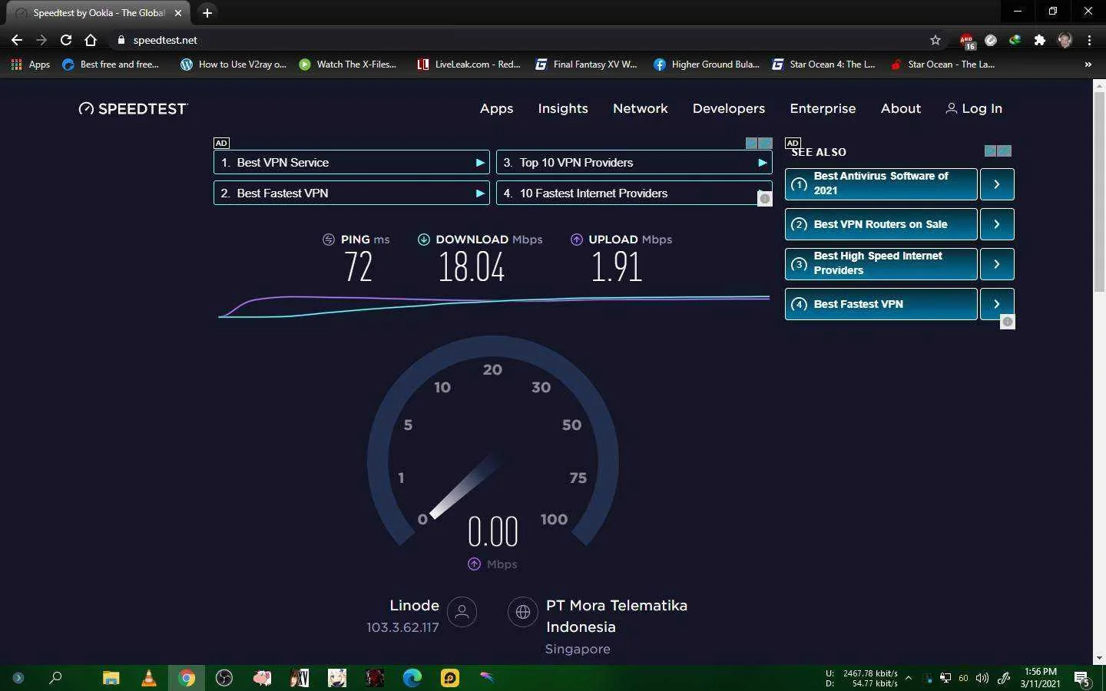Image resolution: width=1106 pixels, height=691 pixels.
Task: Open 'Best VPN Routers on Sale' link
Action: (x=881, y=224)
